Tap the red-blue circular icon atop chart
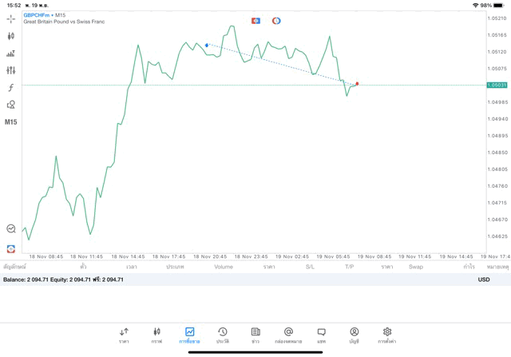Viewport: 511px width, 357px height. 276,21
